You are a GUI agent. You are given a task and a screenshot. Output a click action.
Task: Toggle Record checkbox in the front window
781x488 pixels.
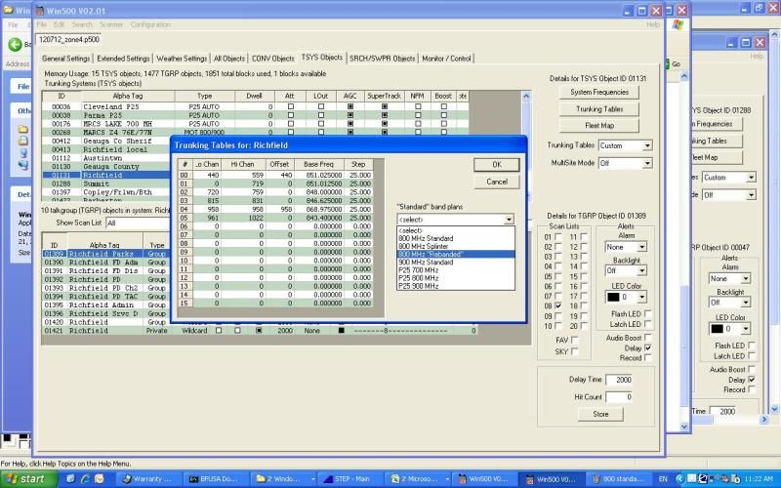tap(647, 357)
